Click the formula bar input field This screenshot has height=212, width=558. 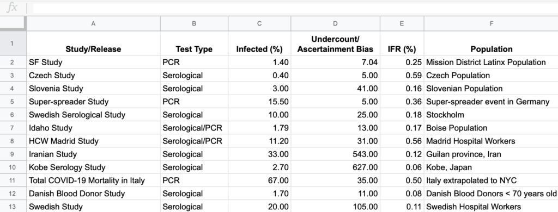click(295, 8)
